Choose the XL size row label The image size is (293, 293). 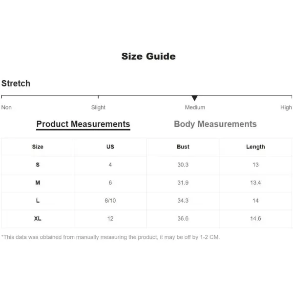(38, 219)
